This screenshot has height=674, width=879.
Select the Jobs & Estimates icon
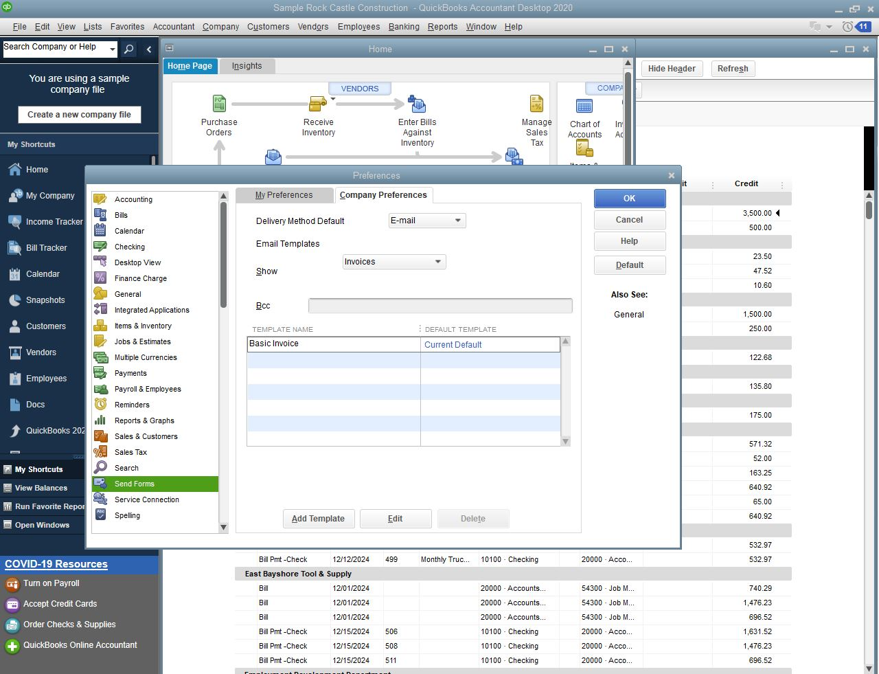coord(100,341)
